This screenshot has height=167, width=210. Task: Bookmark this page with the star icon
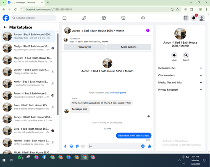click(178, 9)
